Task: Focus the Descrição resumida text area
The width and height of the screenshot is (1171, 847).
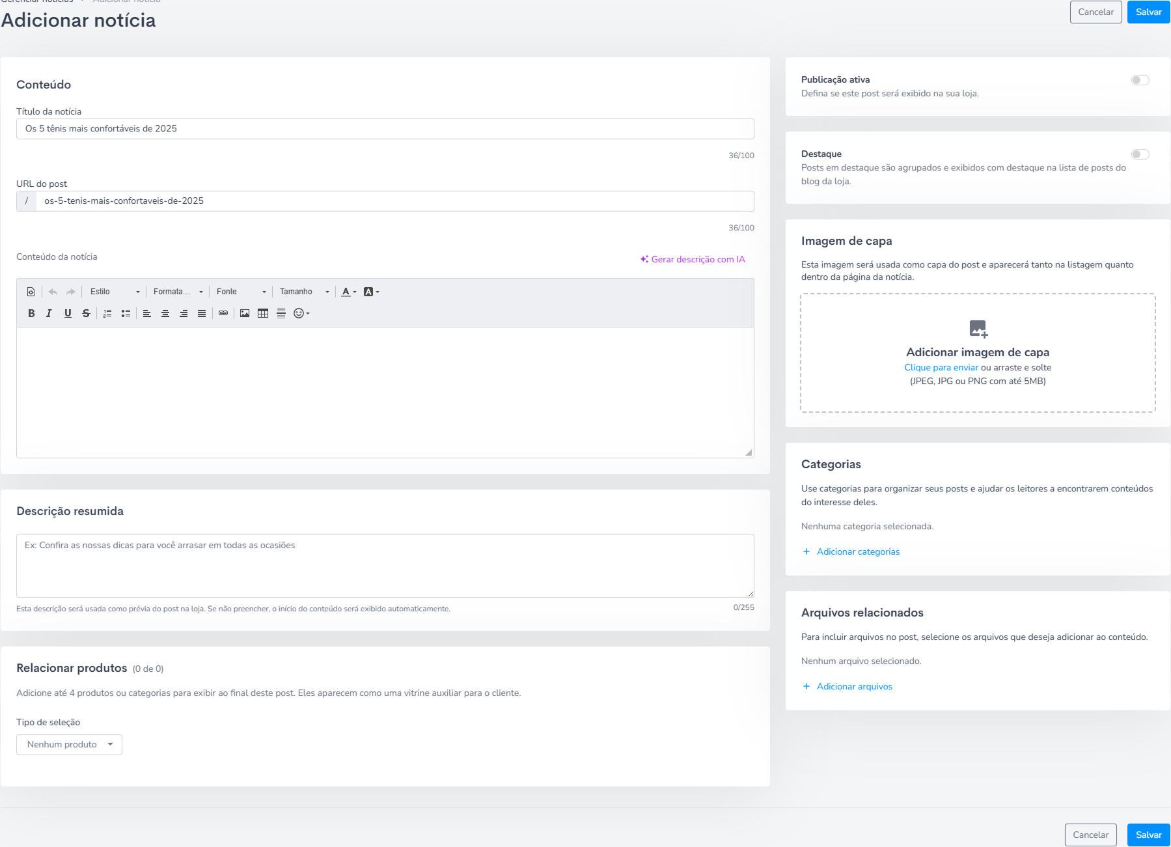Action: point(385,566)
